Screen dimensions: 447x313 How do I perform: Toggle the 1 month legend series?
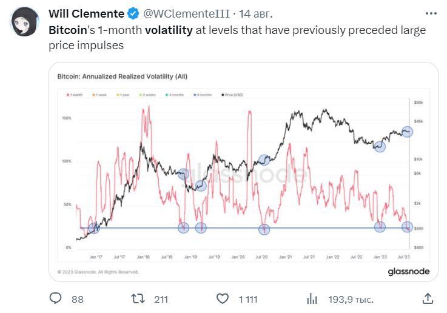[75, 95]
